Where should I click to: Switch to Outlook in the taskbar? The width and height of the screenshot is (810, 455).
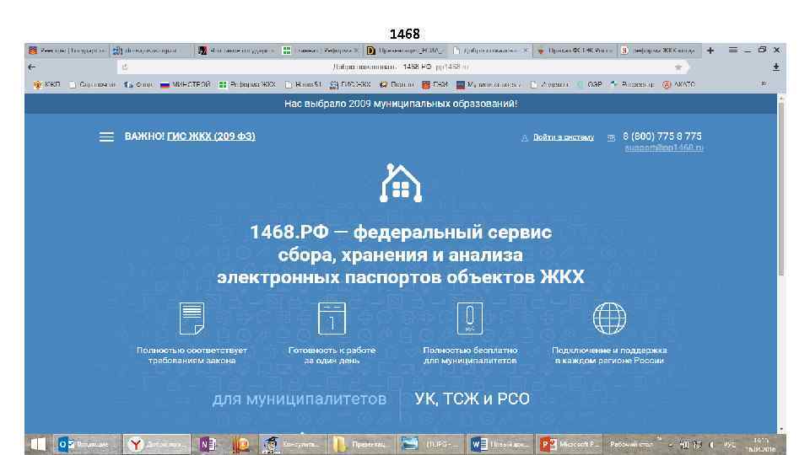coord(86,444)
